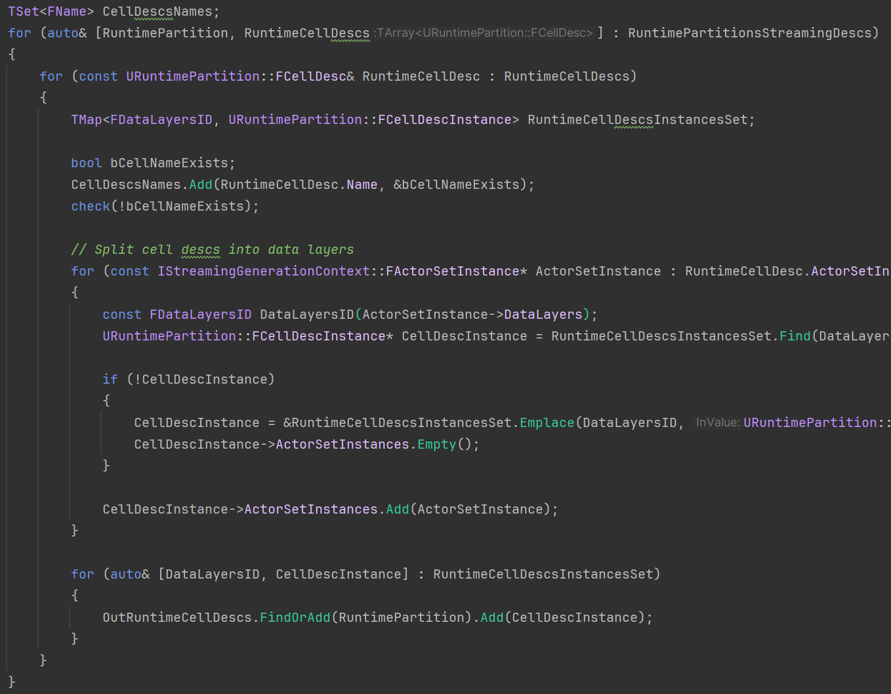The height and width of the screenshot is (694, 891).
Task: Click Add(CellDescInstance) on the last statement
Action: point(563,617)
